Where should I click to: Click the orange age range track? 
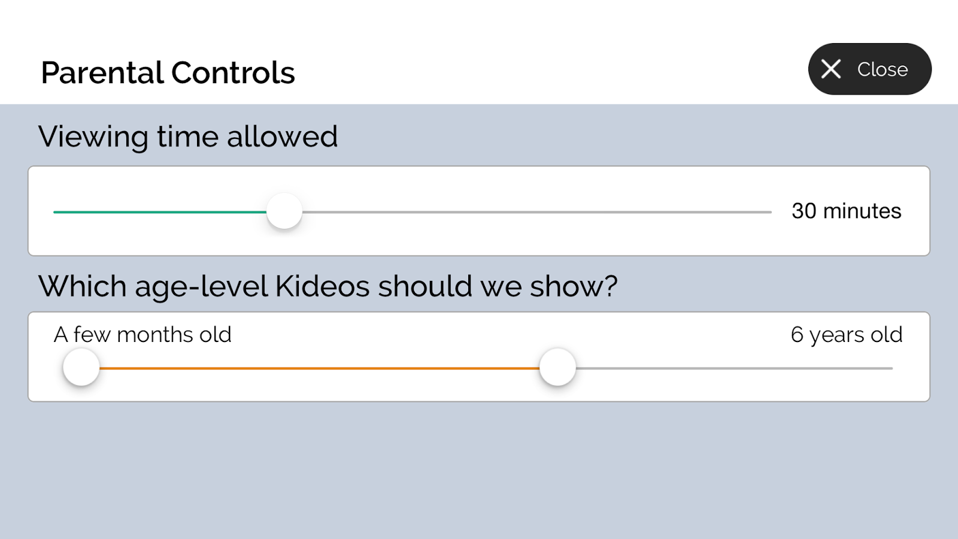tap(319, 368)
